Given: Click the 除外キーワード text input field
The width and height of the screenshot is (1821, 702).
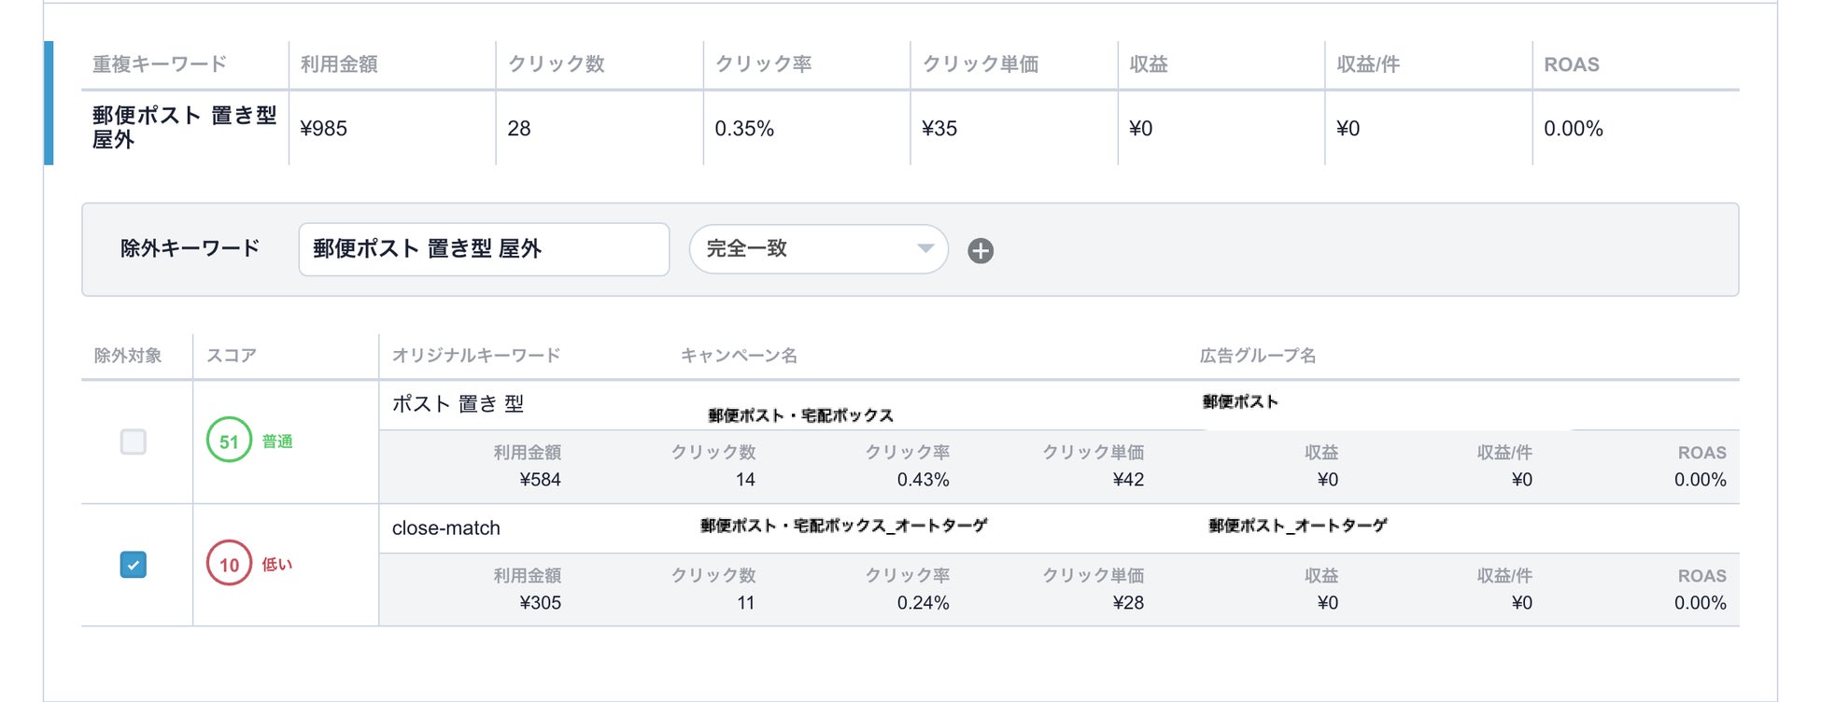Looking at the screenshot, I should pyautogui.click(x=483, y=249).
